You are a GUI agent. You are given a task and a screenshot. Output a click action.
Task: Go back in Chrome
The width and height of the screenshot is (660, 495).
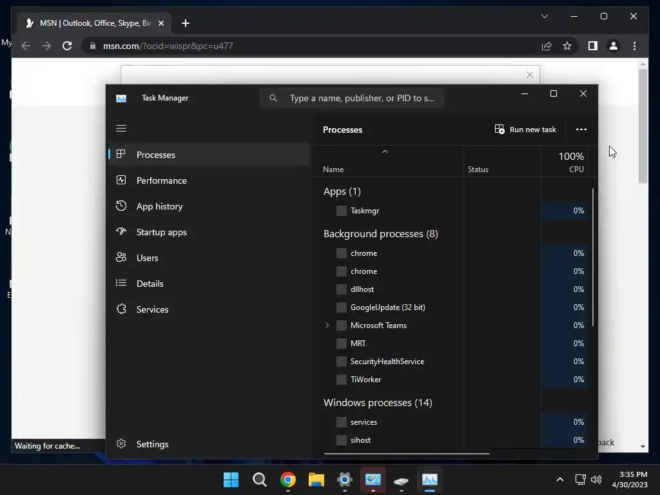(26, 46)
